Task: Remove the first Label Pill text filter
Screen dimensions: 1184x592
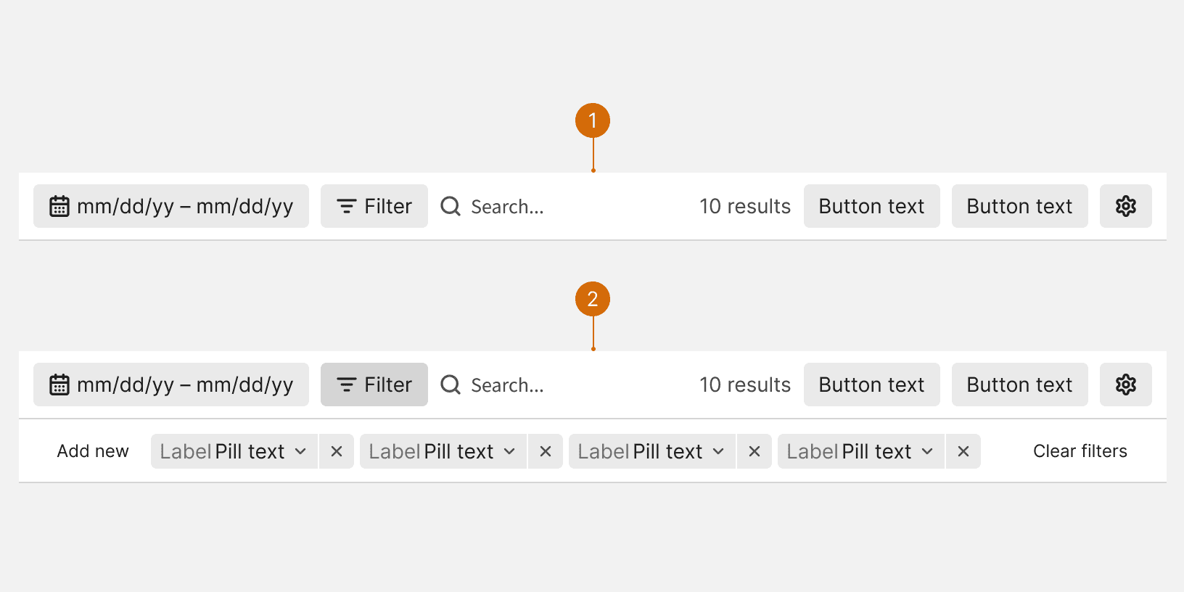Action: pos(337,451)
